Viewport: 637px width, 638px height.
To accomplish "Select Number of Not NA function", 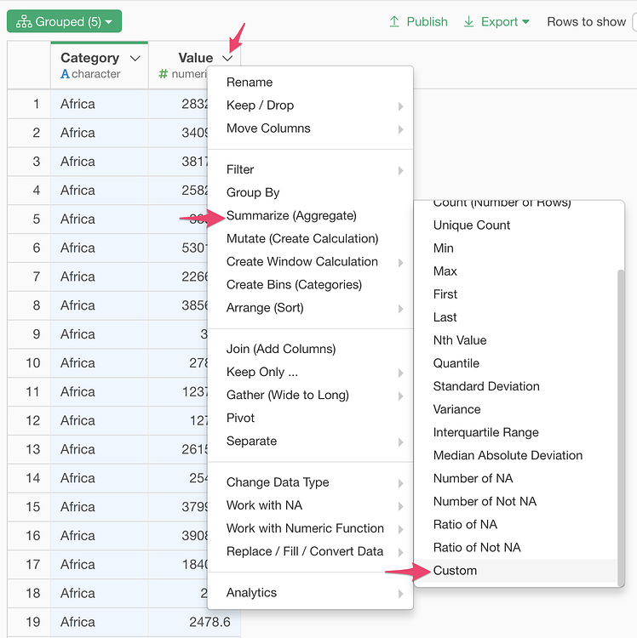I will tap(515, 502).
